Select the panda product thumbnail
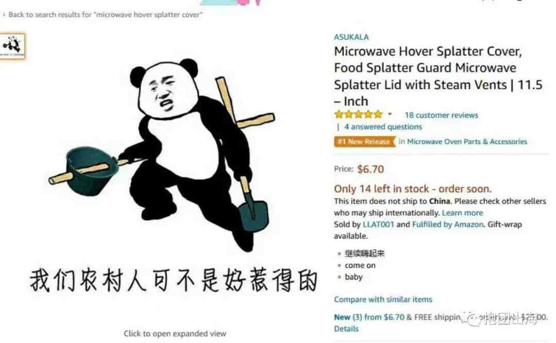The image size is (556, 343). (13, 46)
